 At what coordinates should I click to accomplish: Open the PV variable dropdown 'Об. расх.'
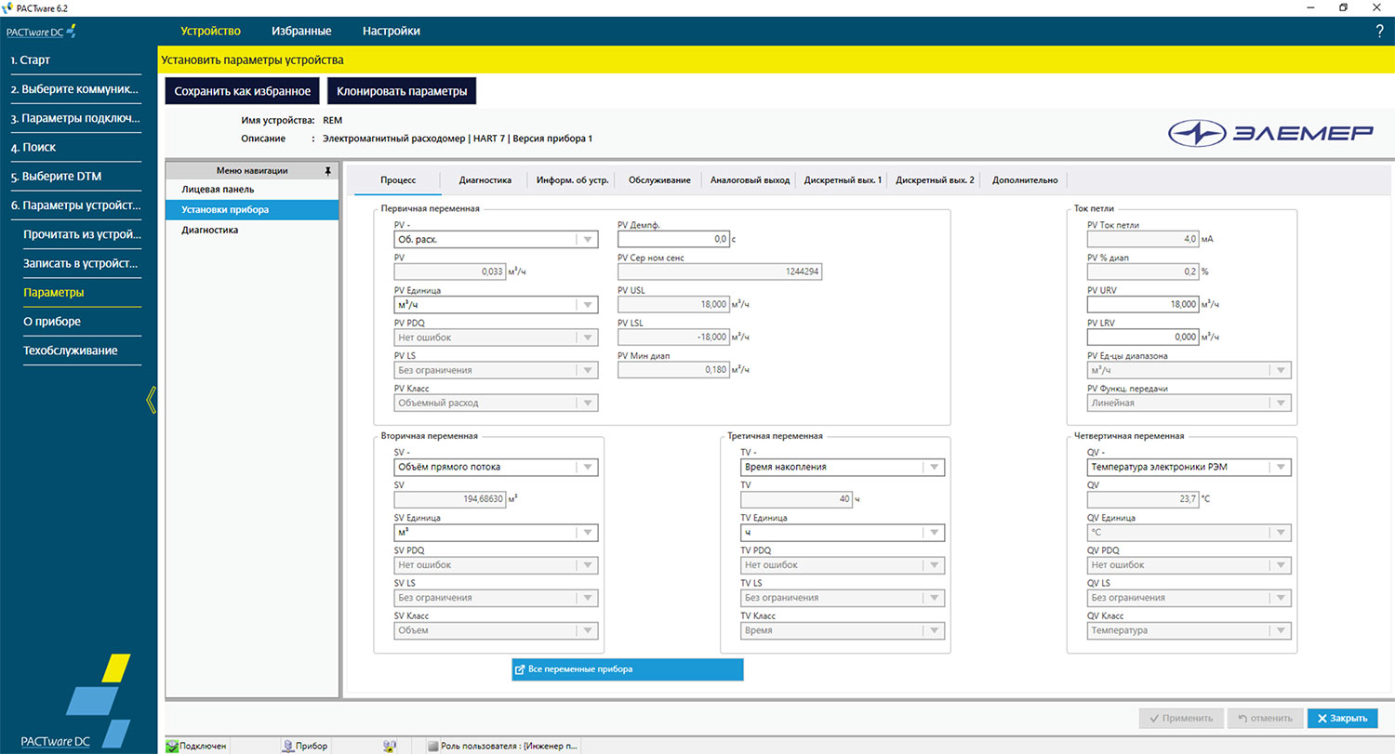pos(587,239)
